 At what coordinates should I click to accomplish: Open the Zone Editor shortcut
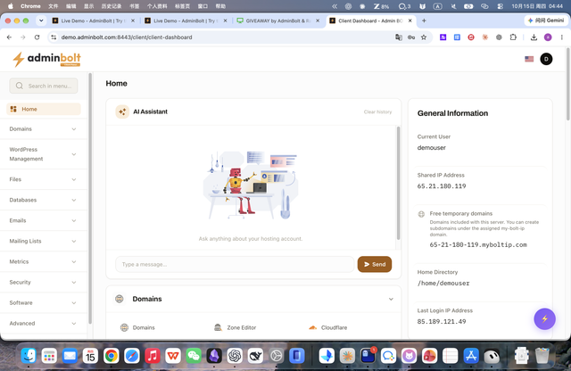coord(236,327)
